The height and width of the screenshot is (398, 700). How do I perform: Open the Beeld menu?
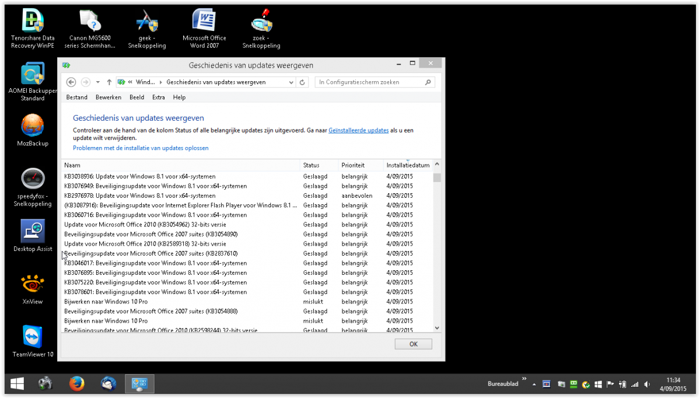[136, 97]
